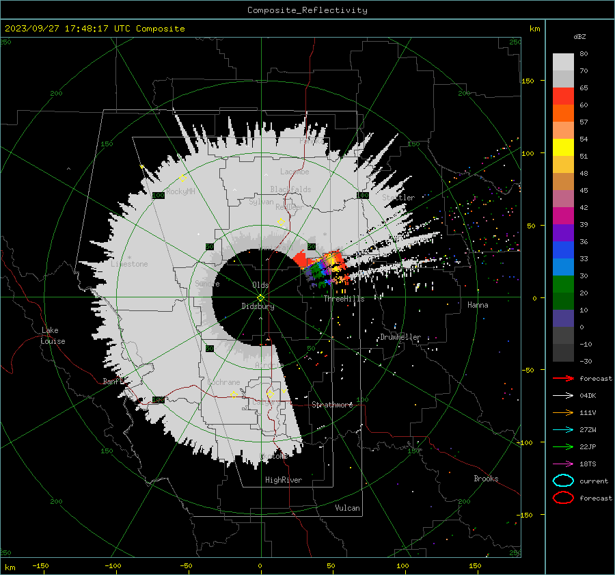Click the 2023/09/27 17:48:17 UTC timestamp
The height and width of the screenshot is (575, 615).
94,29
